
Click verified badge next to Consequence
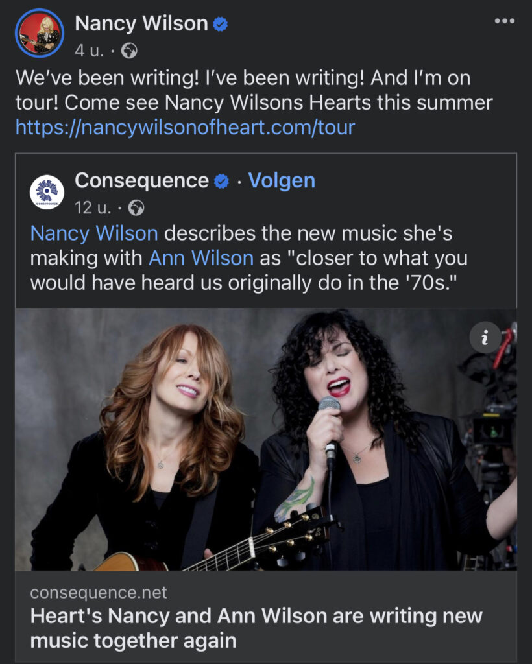tap(222, 182)
